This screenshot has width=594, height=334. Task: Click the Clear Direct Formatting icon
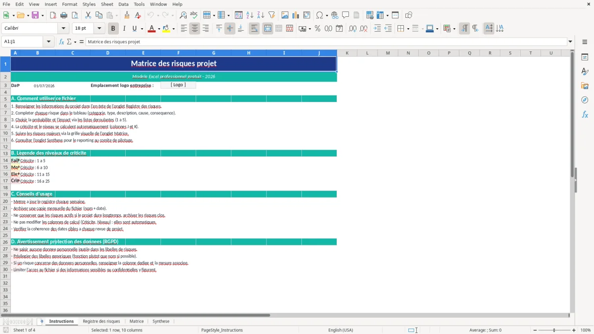point(138,15)
